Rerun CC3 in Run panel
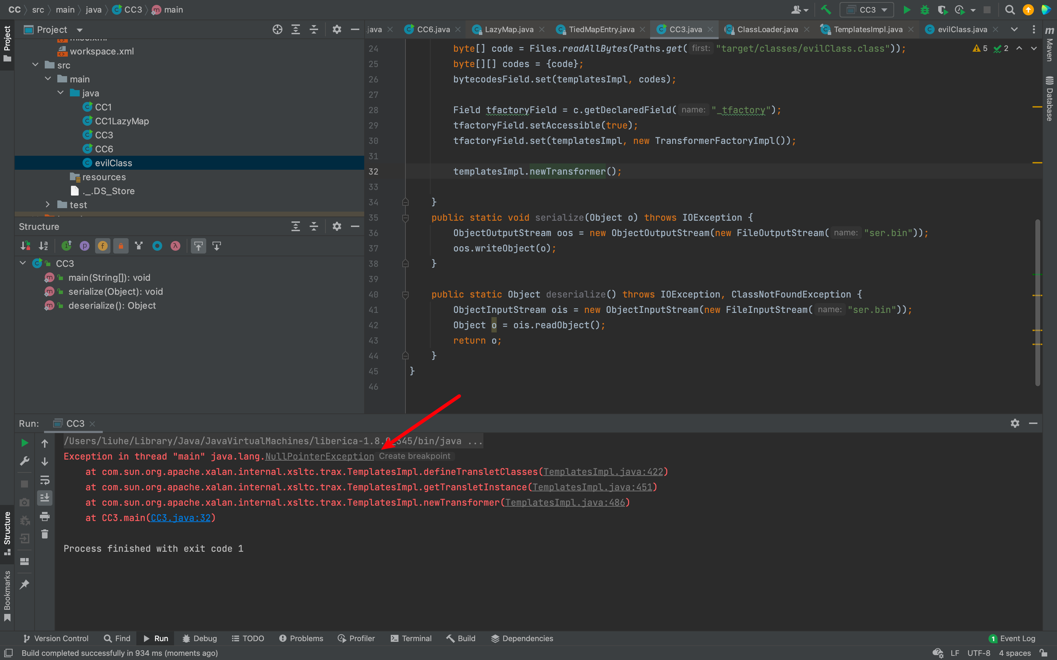The image size is (1057, 660). tap(24, 443)
